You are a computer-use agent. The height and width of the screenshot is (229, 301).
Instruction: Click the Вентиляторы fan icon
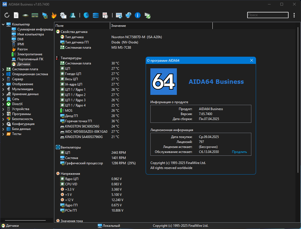tap(58, 147)
